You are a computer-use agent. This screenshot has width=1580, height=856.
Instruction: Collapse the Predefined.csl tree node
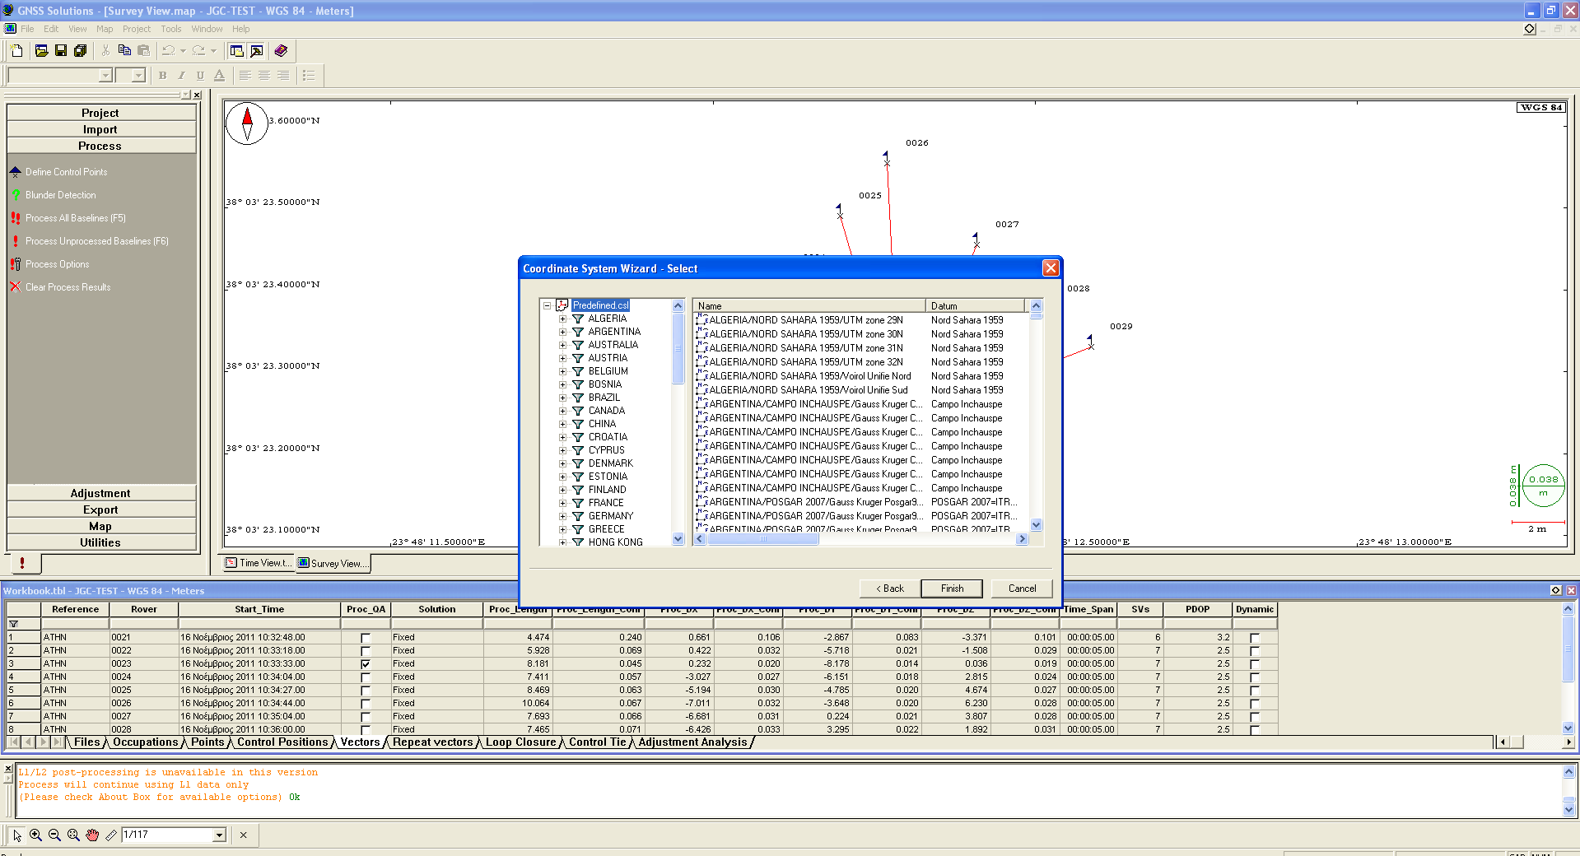(547, 305)
